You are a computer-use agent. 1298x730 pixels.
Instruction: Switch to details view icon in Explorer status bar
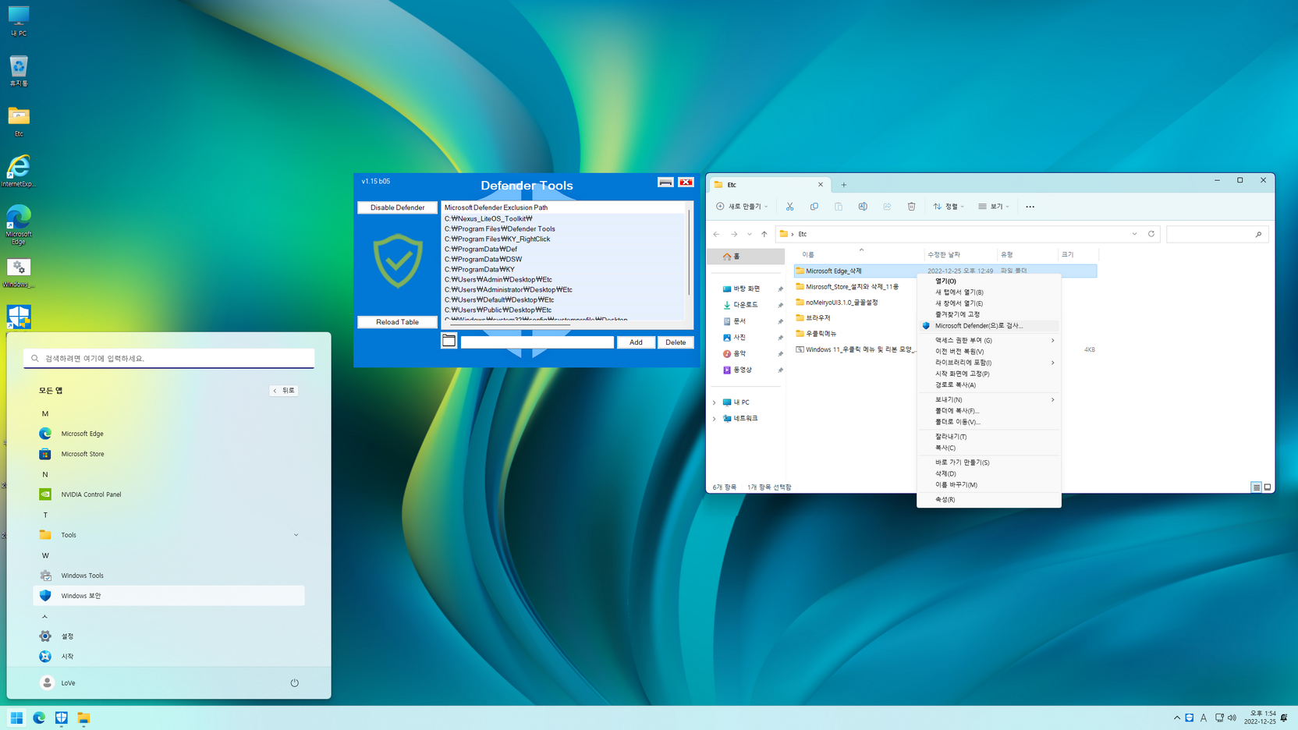[1256, 487]
